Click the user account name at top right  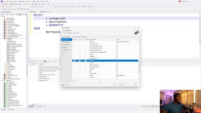point(185,1)
